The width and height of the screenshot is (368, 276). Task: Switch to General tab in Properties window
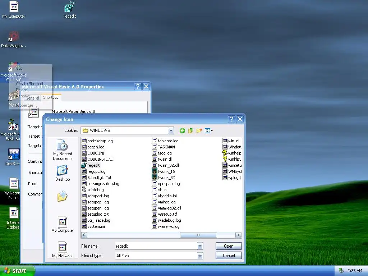coord(32,98)
